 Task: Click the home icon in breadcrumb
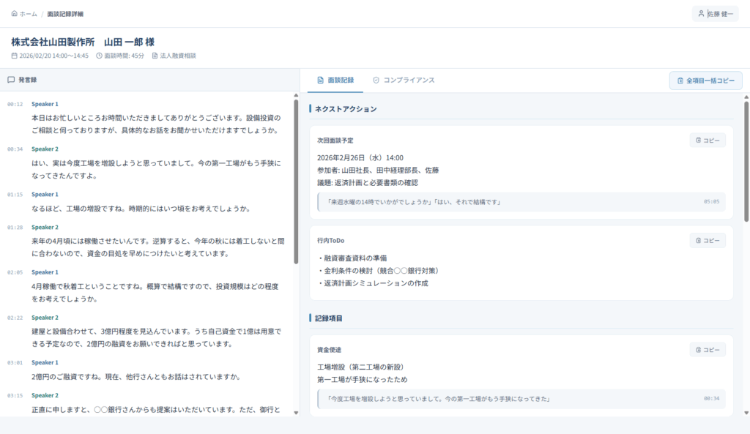click(x=15, y=14)
